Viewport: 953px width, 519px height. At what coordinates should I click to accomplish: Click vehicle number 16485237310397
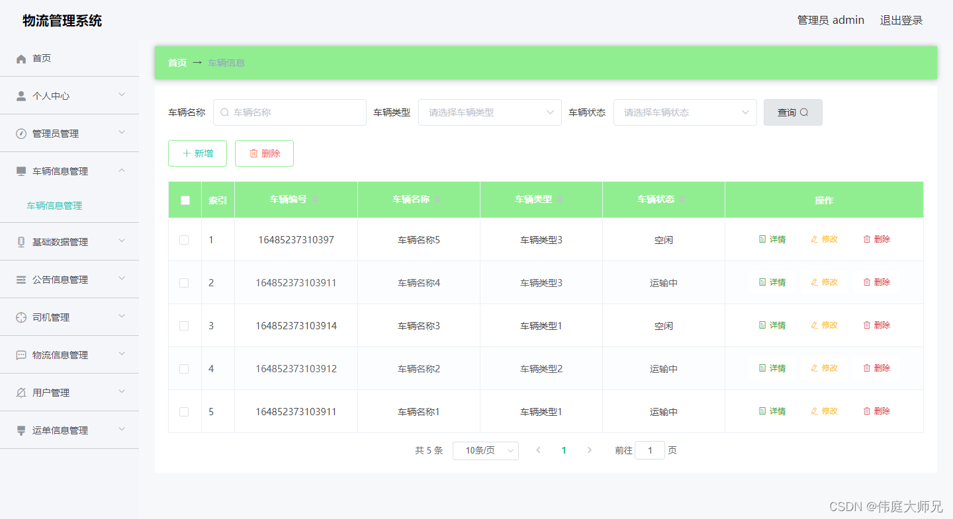click(x=296, y=240)
